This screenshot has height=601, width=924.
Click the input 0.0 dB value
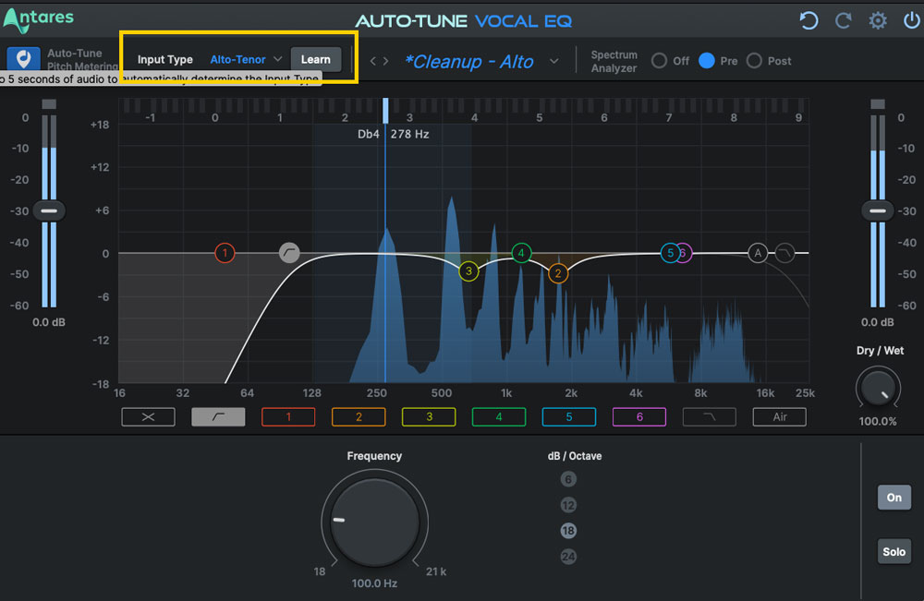tap(49, 322)
